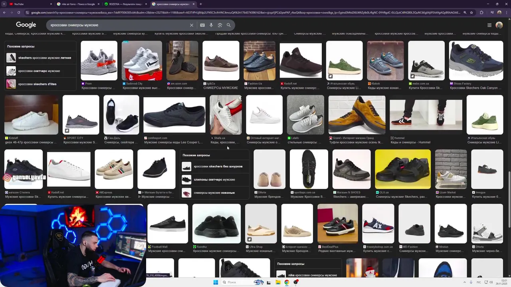The image size is (511, 287).
Task: Open the Google apps grid
Action: pyautogui.click(x=489, y=25)
